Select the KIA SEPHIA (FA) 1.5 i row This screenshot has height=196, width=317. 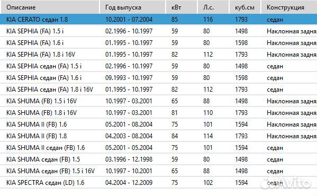(159, 31)
